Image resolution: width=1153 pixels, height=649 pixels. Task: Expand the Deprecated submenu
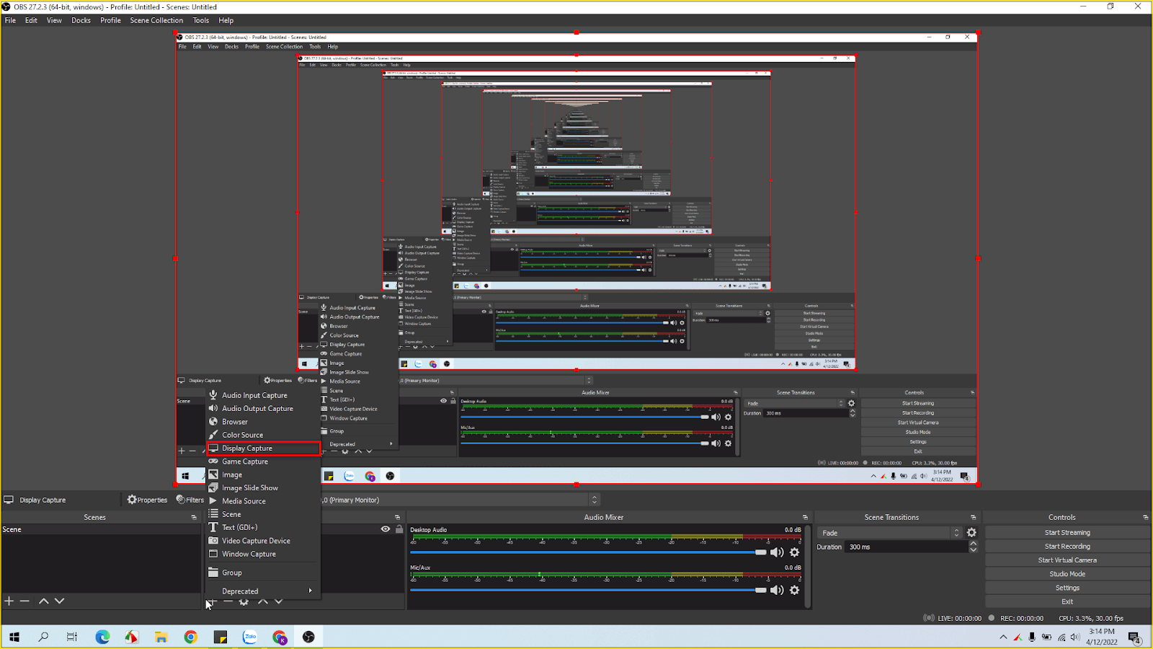(x=264, y=591)
